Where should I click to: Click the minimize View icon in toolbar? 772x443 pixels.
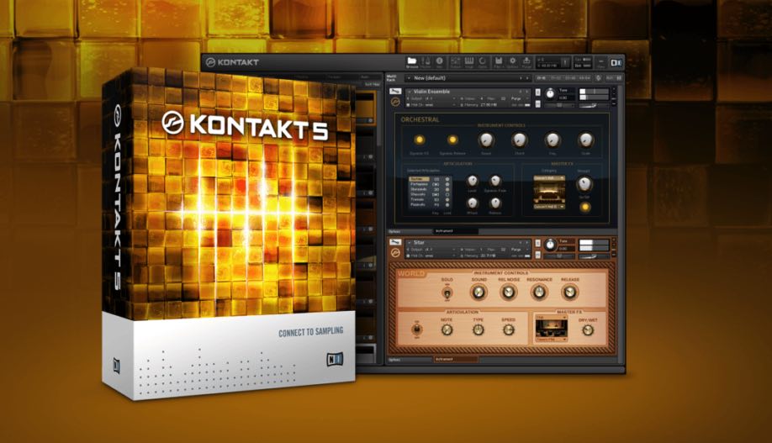601,61
